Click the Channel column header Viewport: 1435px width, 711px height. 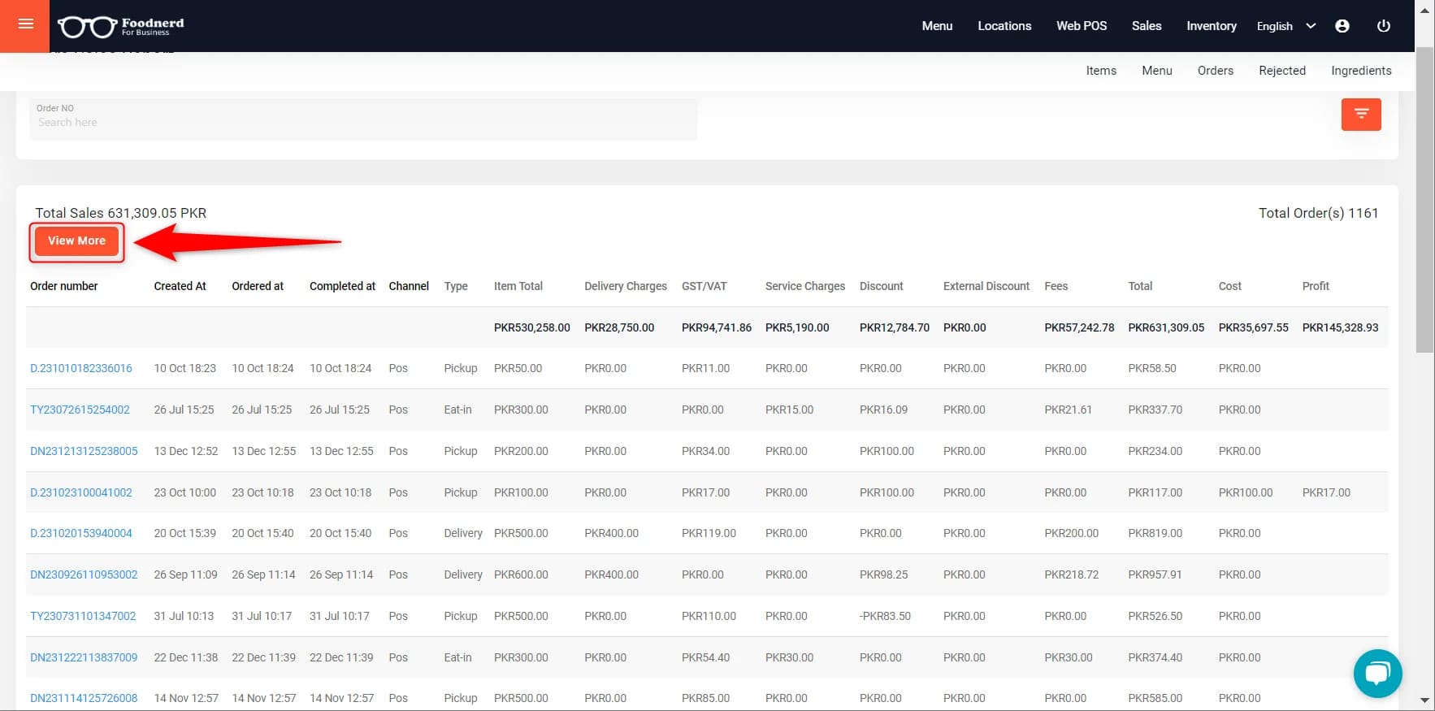409,286
